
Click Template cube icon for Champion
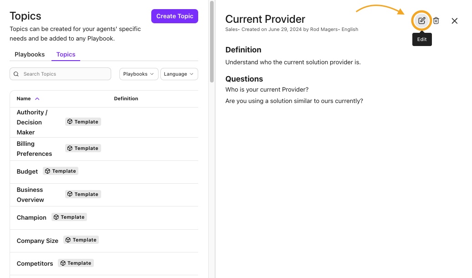(56, 217)
